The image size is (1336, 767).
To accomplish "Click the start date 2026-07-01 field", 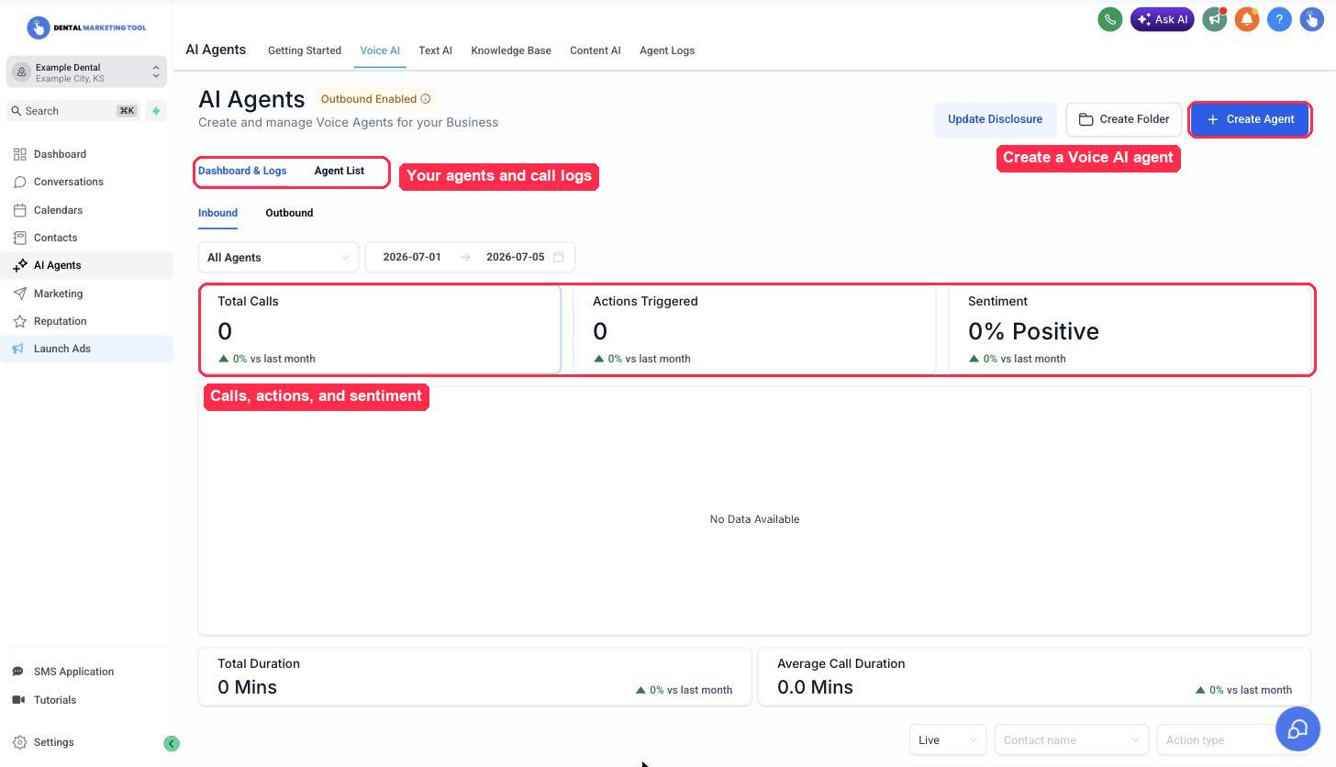I will [412, 257].
